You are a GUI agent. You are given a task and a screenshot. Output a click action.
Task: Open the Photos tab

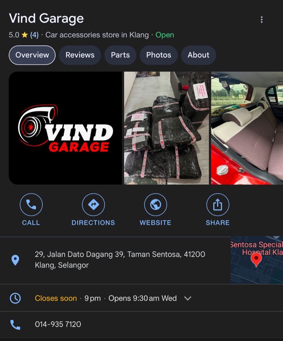coord(158,55)
